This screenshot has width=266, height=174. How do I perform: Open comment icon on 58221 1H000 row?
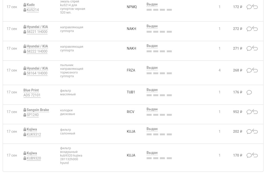coord(249,29)
